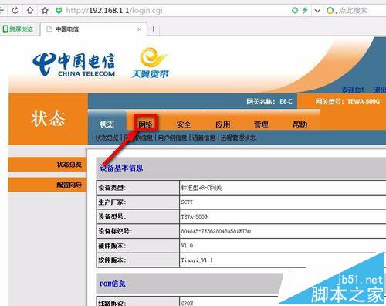386x306 pixels.
Task: Click the green circular extension icon in address bar
Action: pos(295,10)
